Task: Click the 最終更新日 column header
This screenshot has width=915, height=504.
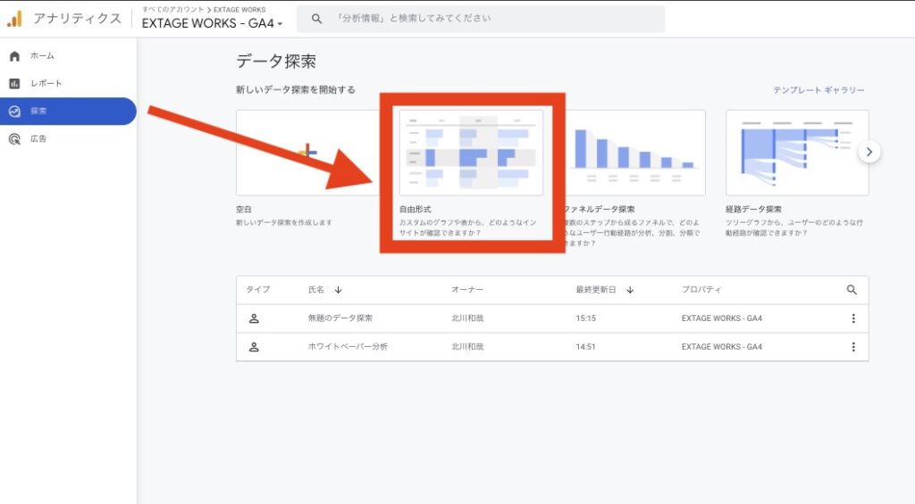Action: coord(596,290)
